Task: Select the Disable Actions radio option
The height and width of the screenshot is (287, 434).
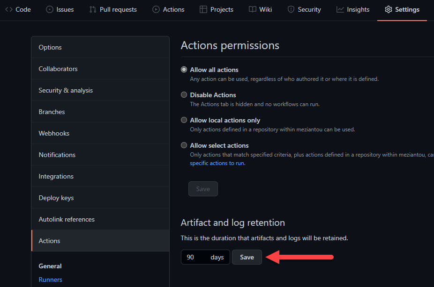Action: 184,95
